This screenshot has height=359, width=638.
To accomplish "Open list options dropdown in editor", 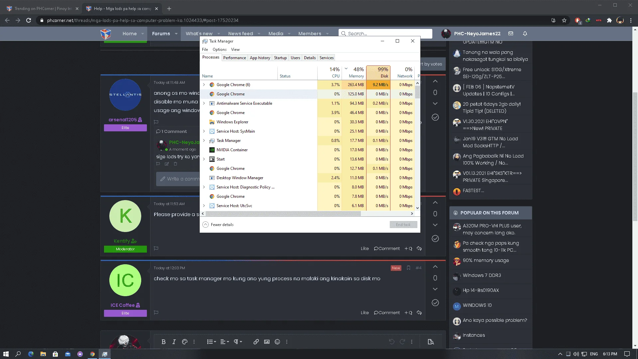I will pos(211,342).
